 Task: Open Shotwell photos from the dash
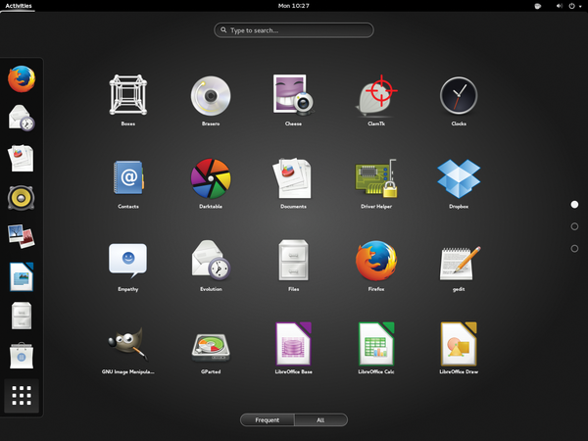[x=22, y=236]
